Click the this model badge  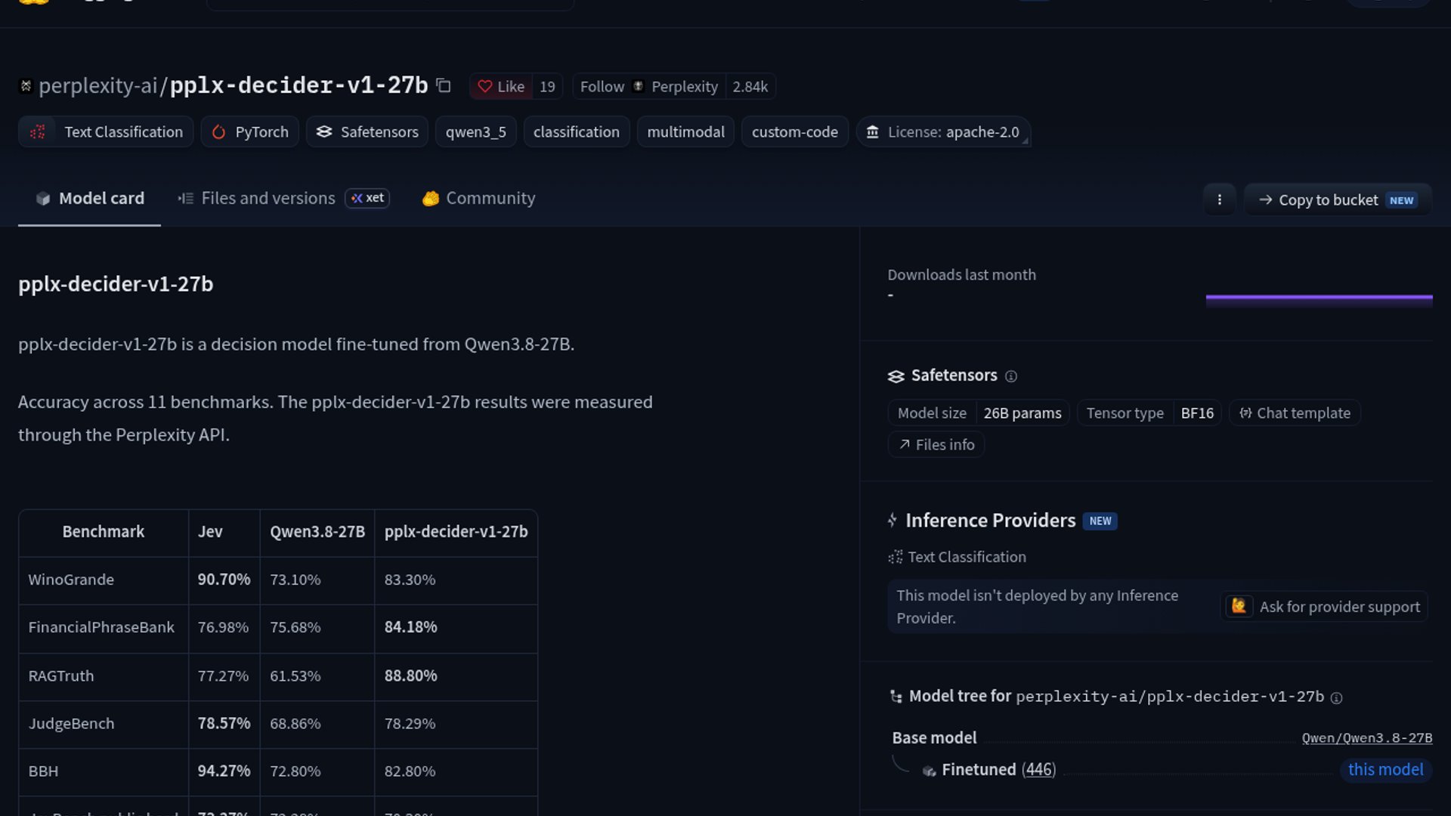tap(1385, 769)
